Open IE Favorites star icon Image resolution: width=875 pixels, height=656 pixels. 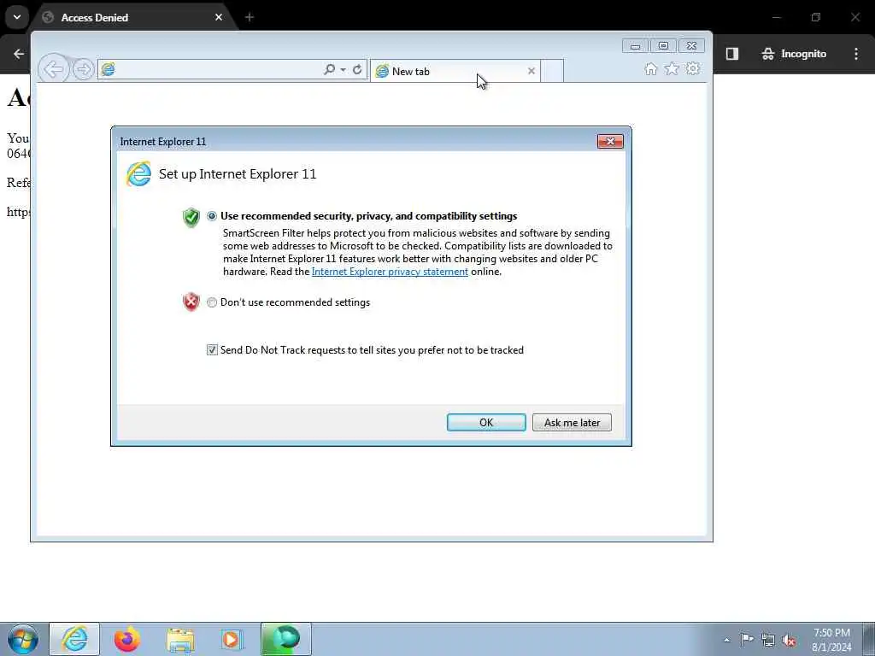click(x=672, y=68)
